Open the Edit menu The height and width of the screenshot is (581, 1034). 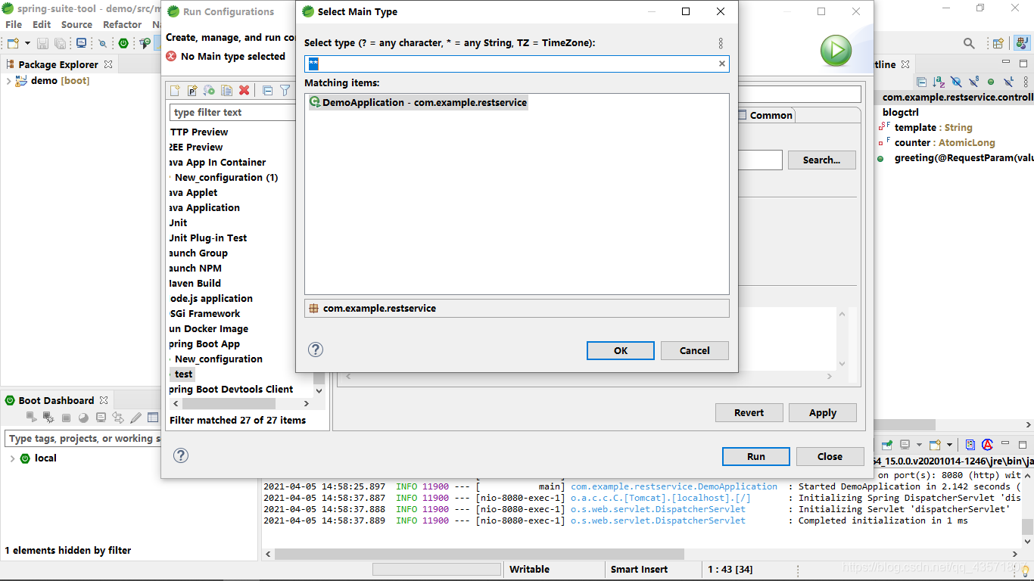pos(42,24)
